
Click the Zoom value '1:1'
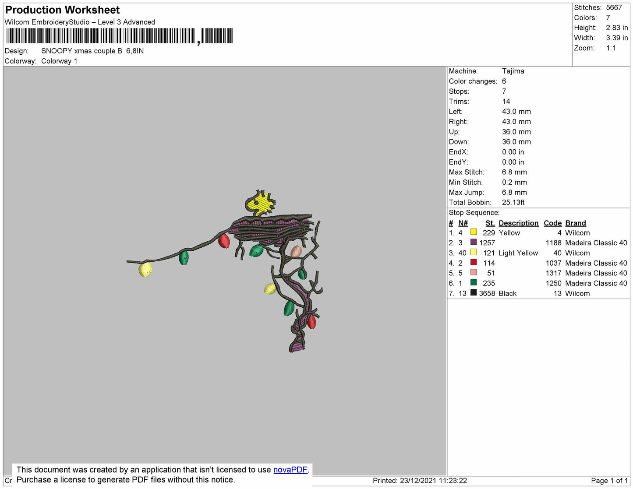(x=611, y=48)
